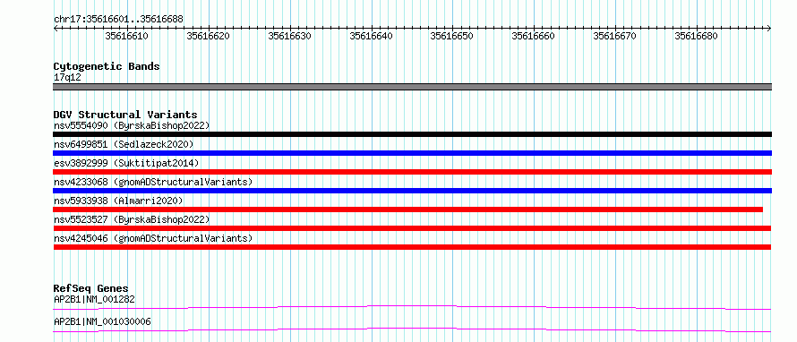
Task: Click the 17q12 band label
Action: (x=67, y=78)
